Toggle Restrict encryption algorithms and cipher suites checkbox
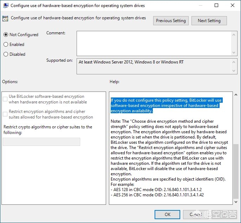 pyautogui.click(x=5, y=114)
